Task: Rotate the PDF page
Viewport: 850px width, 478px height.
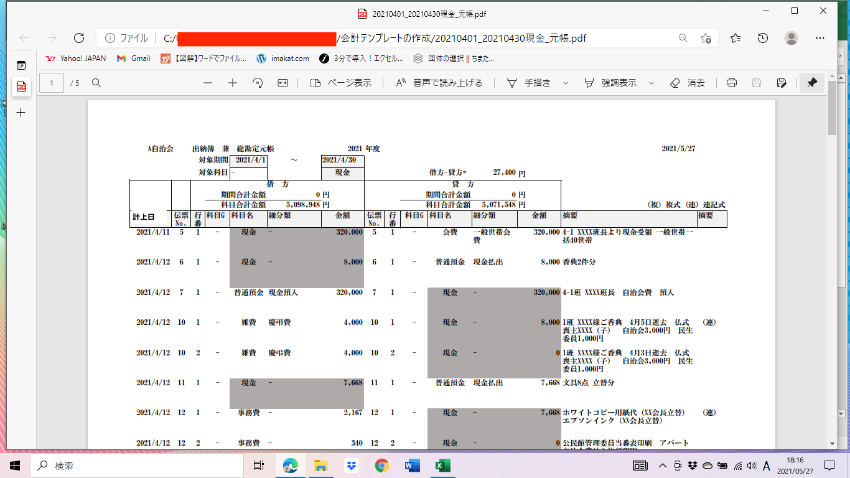Action: (258, 83)
